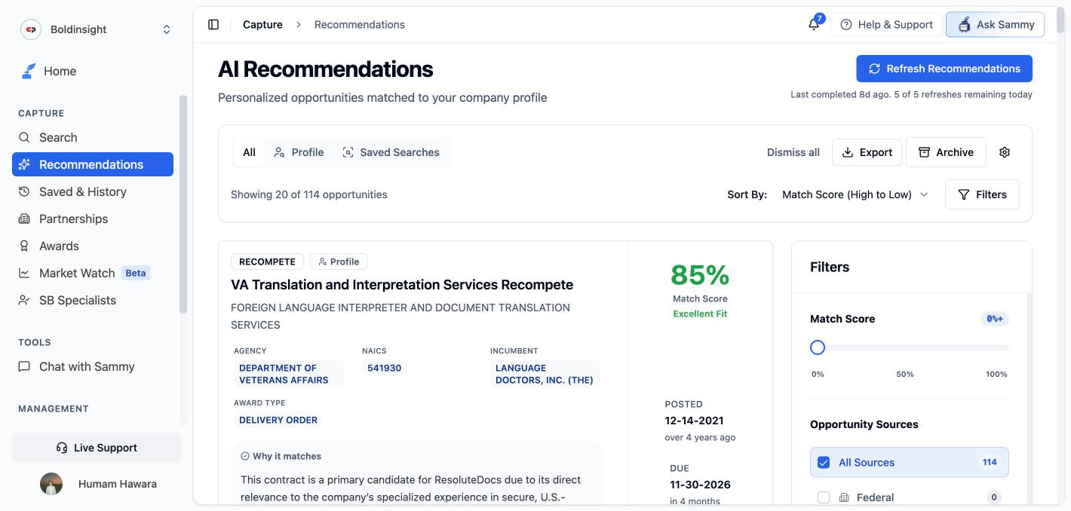
Task: Switch to the Profile tab
Action: [x=299, y=152]
